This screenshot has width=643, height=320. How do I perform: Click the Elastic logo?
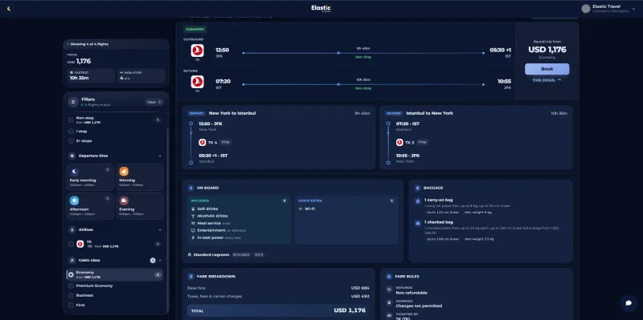pyautogui.click(x=321, y=9)
